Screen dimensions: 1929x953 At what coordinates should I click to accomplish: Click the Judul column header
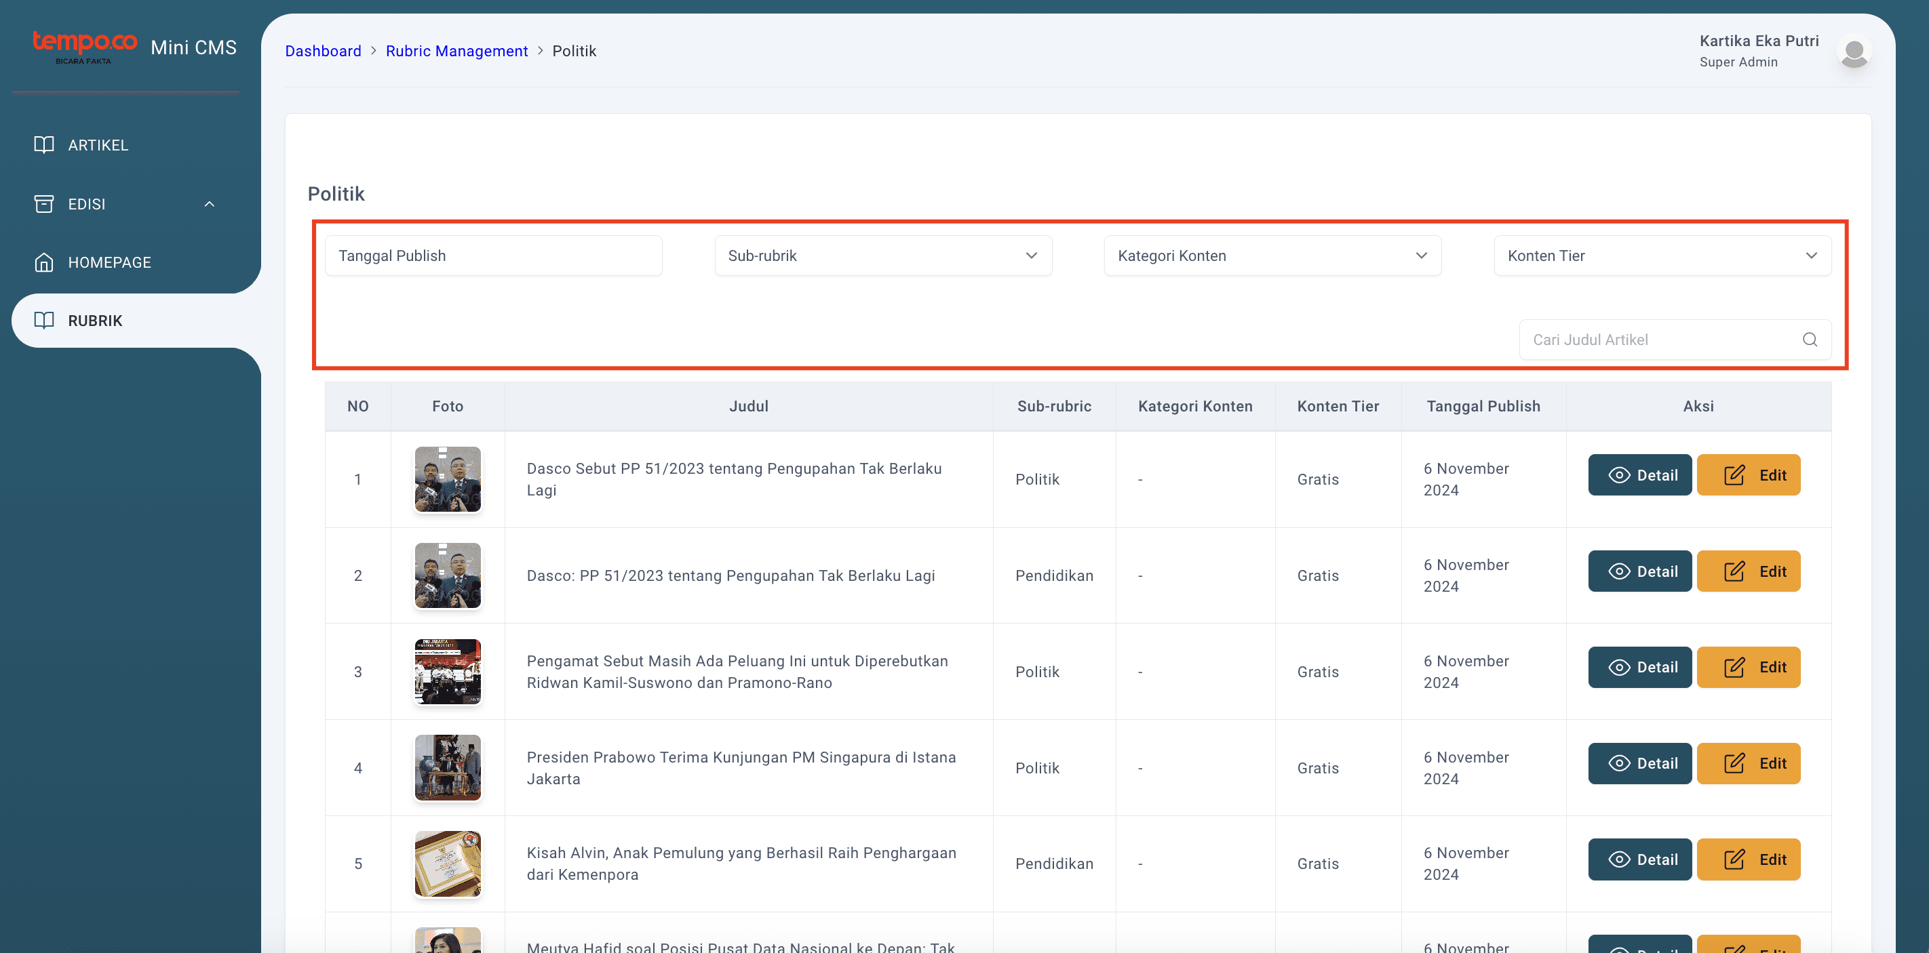749,406
